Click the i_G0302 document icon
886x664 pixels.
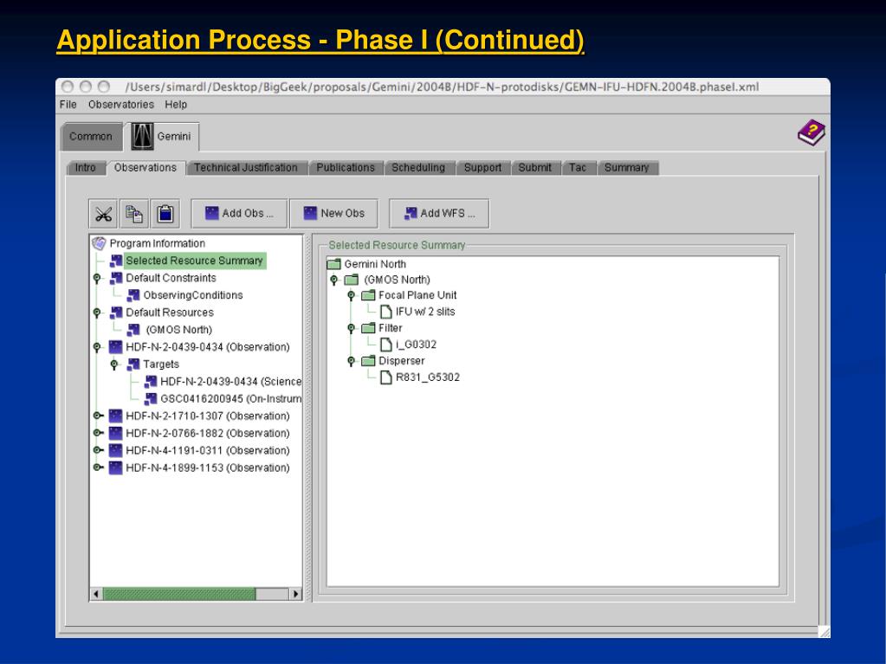click(x=386, y=344)
